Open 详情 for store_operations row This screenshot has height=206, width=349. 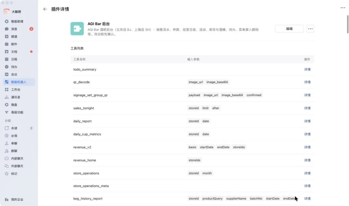click(307, 173)
